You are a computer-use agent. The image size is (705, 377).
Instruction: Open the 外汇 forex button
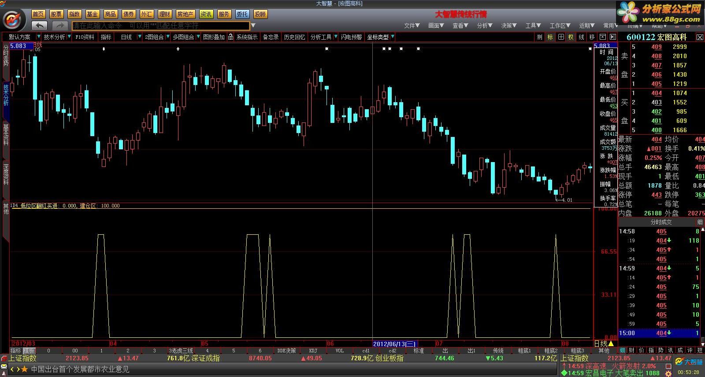pos(147,14)
